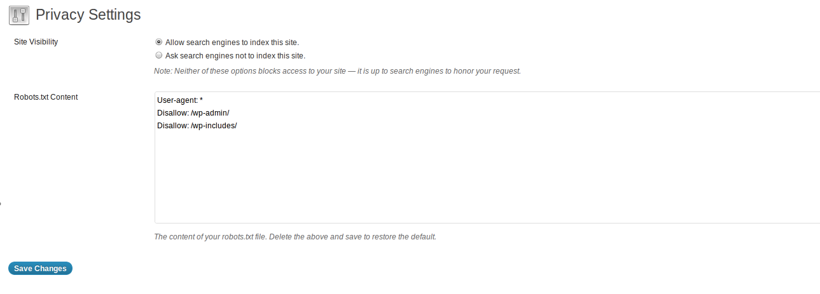
Task: Click the word 'Note:' in the italic note
Action: (163, 71)
